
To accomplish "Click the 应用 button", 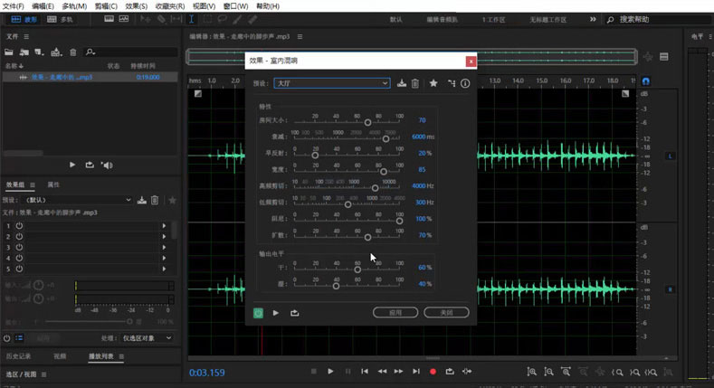I will (395, 312).
